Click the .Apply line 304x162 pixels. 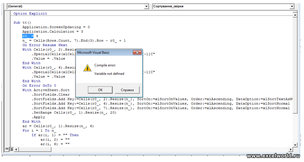(39, 117)
